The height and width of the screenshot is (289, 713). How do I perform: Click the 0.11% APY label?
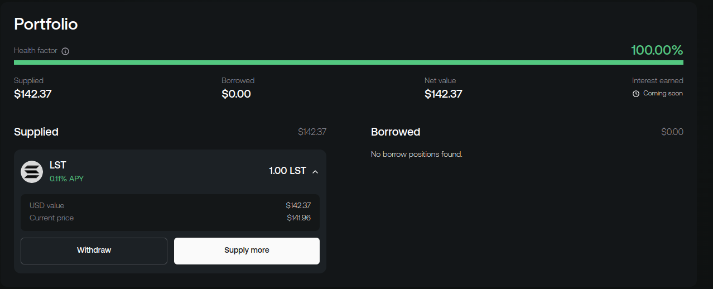[66, 179]
